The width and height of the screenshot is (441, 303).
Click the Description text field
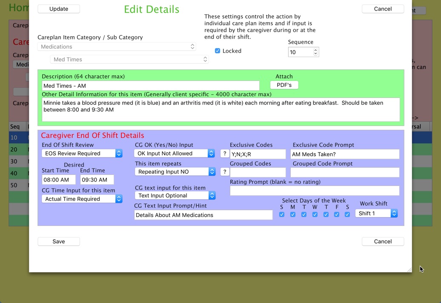(x=150, y=86)
